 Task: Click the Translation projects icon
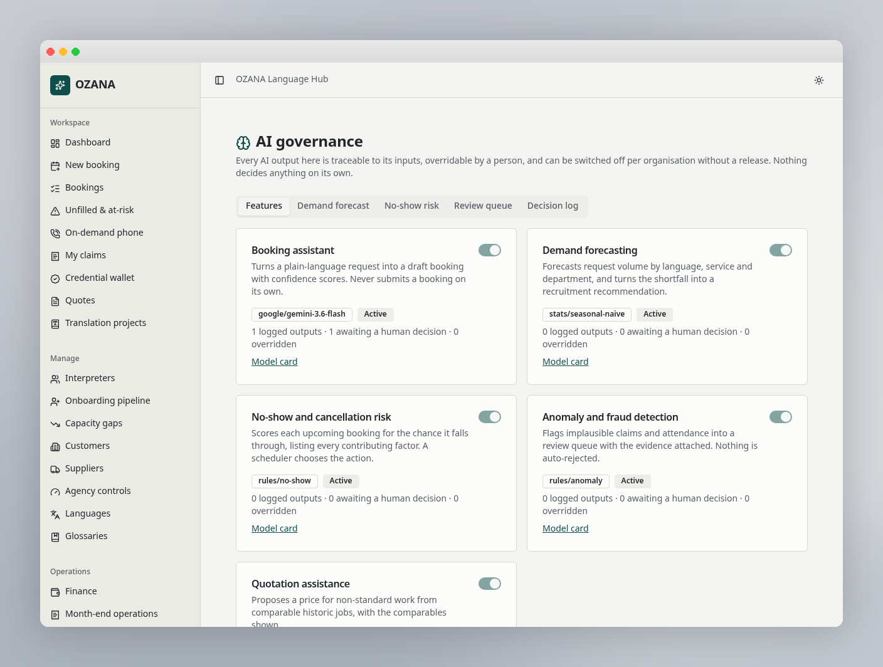coord(55,324)
